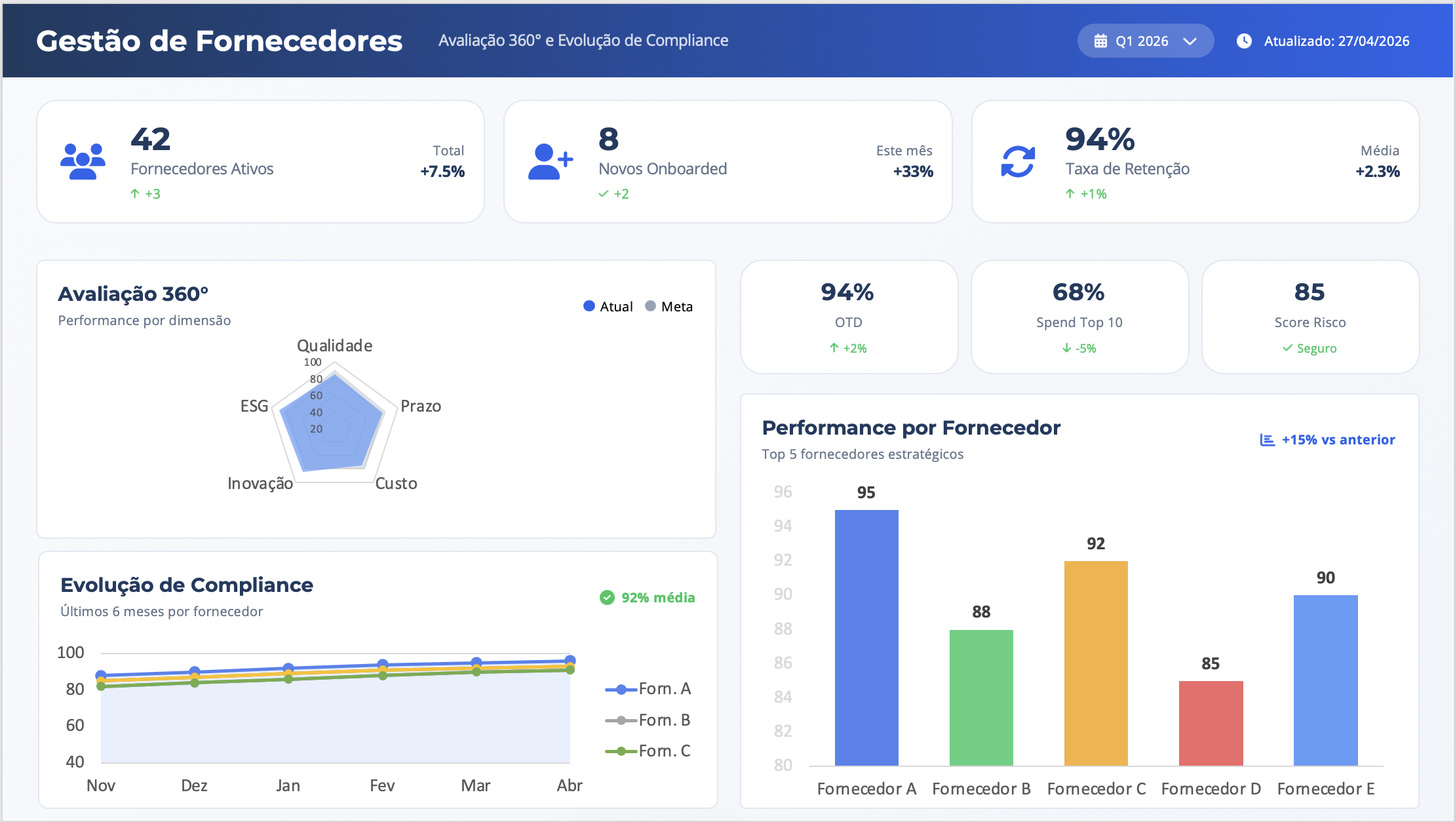Toggle Forn. A line in compliance legend
The height and width of the screenshot is (822, 1455).
click(x=648, y=689)
